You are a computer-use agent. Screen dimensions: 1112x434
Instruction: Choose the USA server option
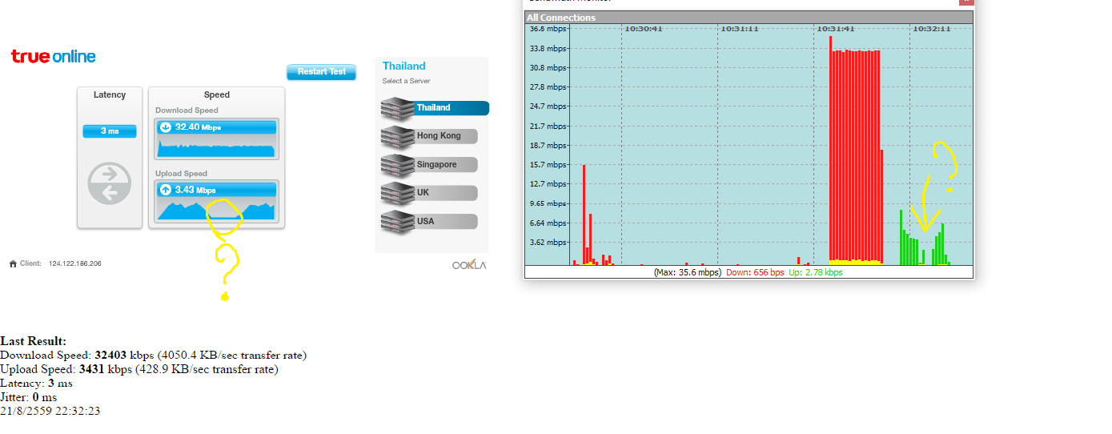[x=429, y=221]
